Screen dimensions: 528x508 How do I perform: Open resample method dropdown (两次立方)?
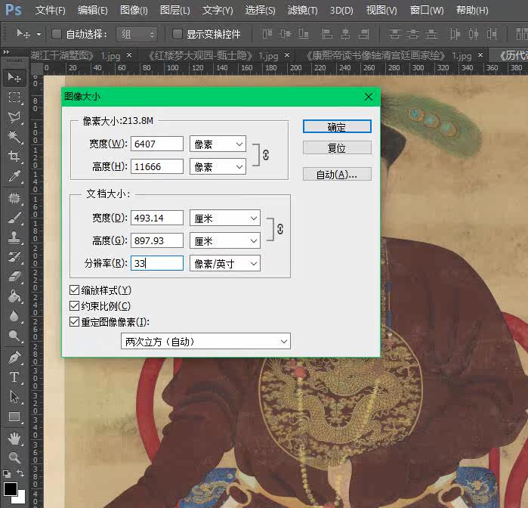(205, 342)
